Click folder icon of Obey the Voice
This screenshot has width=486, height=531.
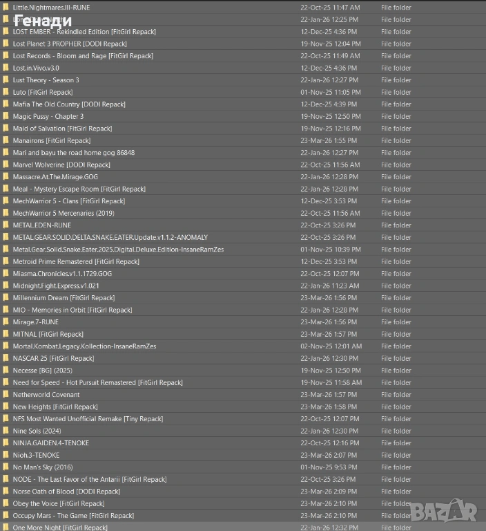pos(6,503)
